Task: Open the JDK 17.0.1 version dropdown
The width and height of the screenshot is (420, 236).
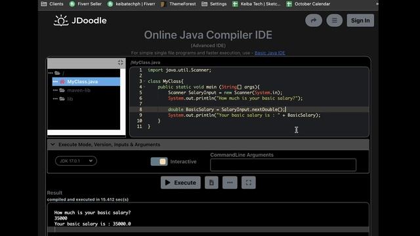Action: point(76,161)
